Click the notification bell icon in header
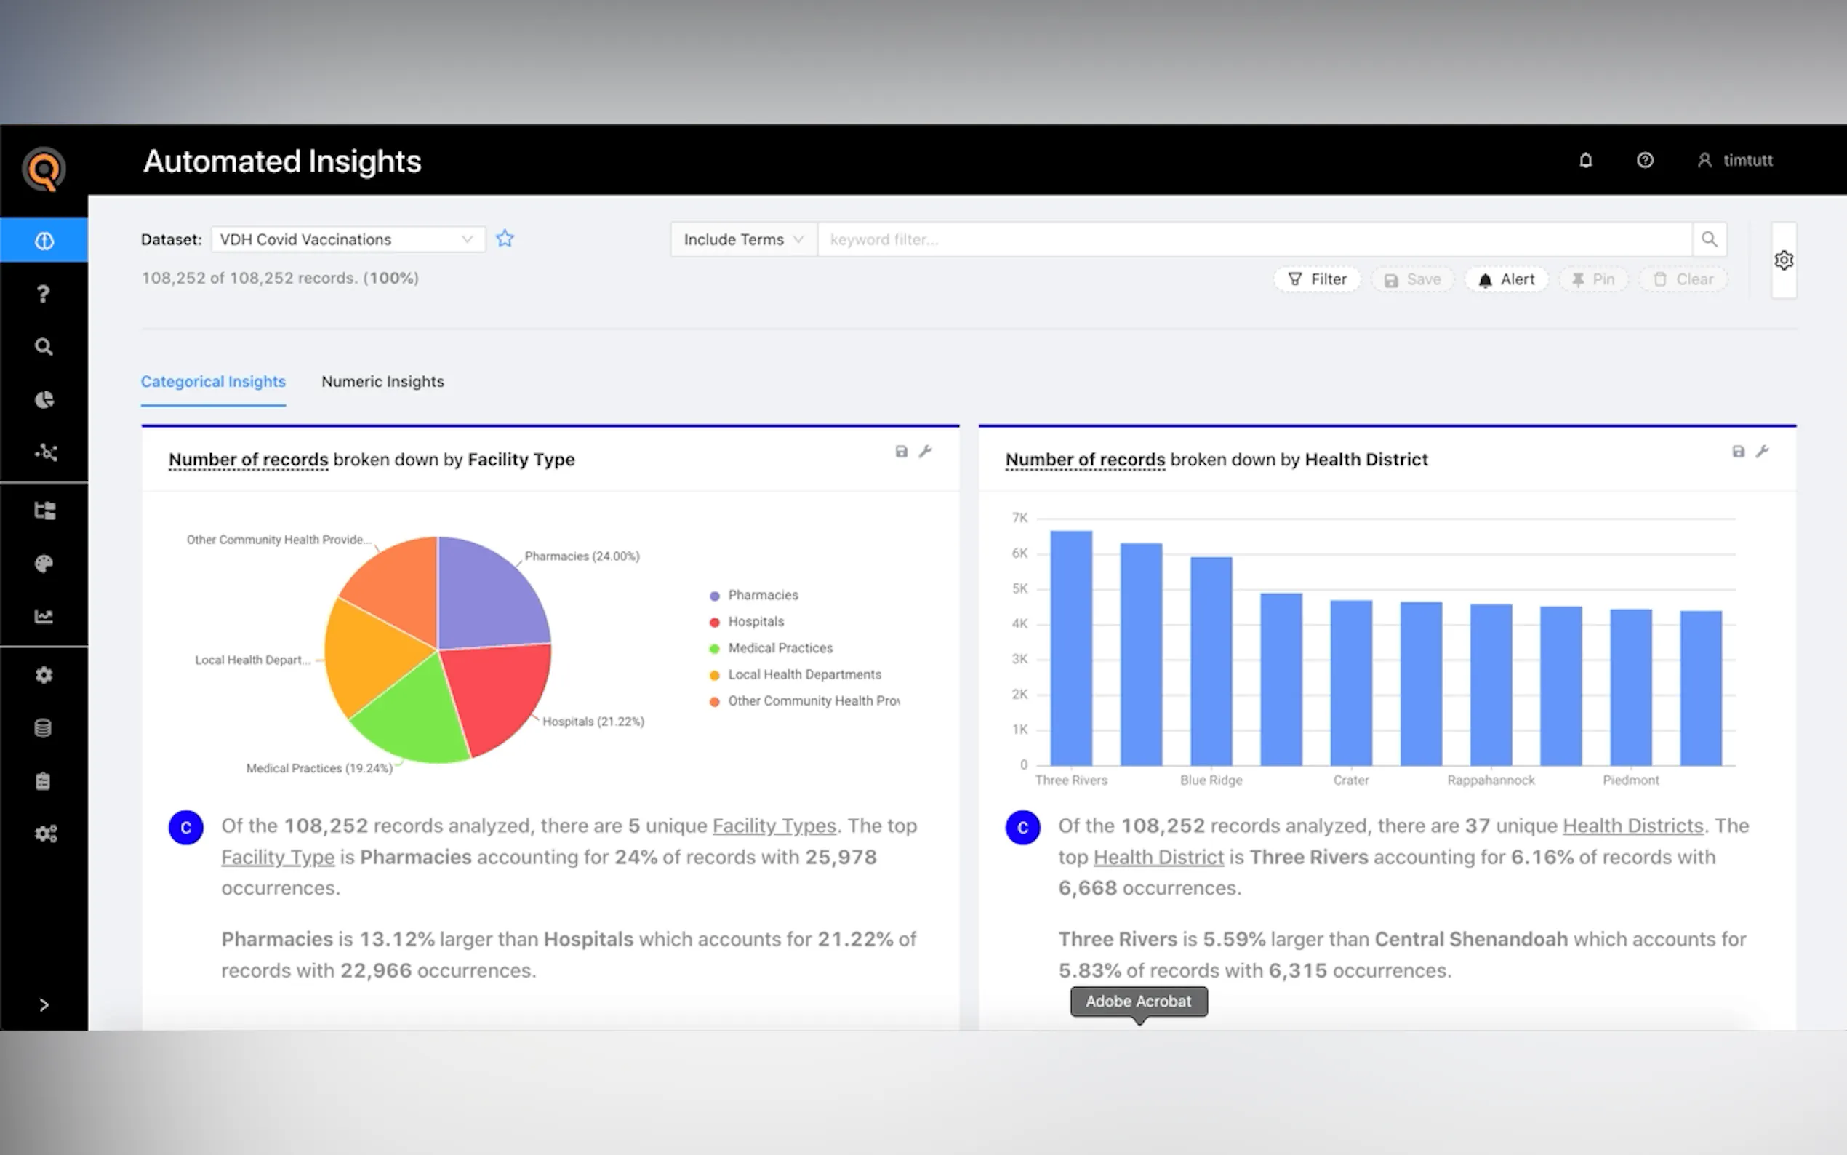1847x1155 pixels. [x=1585, y=161]
